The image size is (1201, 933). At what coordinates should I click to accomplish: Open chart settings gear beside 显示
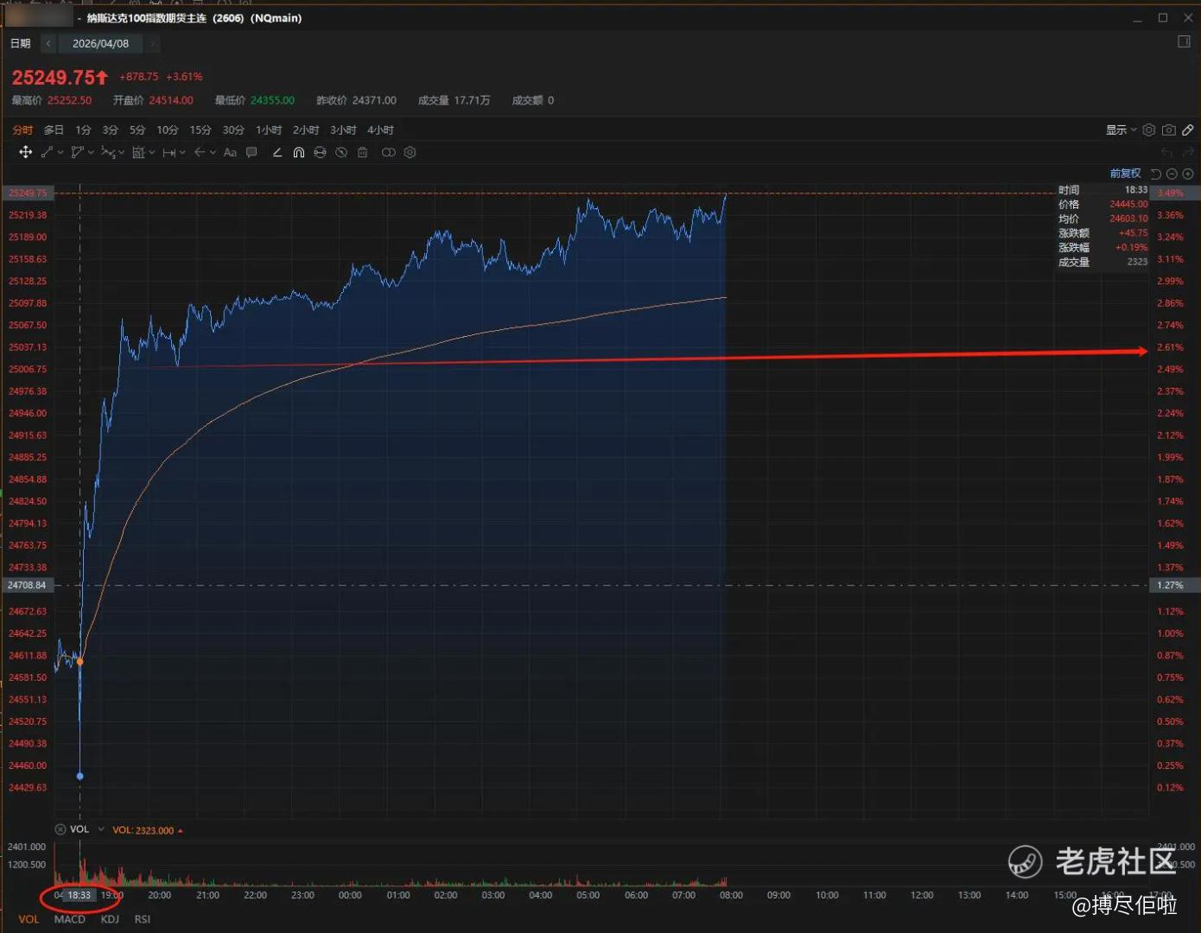pyautogui.click(x=1148, y=130)
